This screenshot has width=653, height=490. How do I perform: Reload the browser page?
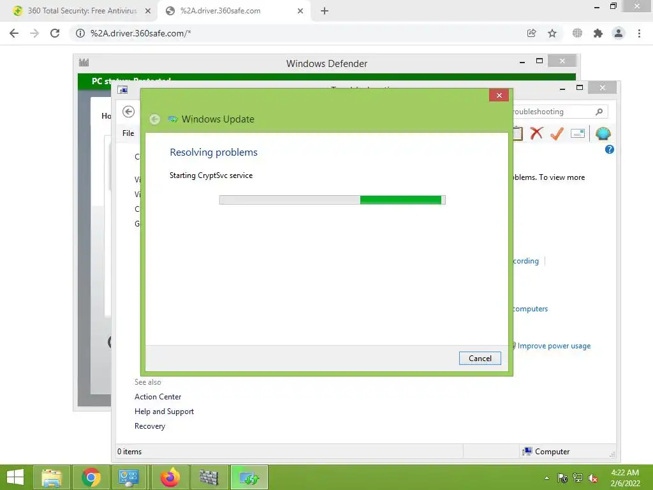point(55,33)
